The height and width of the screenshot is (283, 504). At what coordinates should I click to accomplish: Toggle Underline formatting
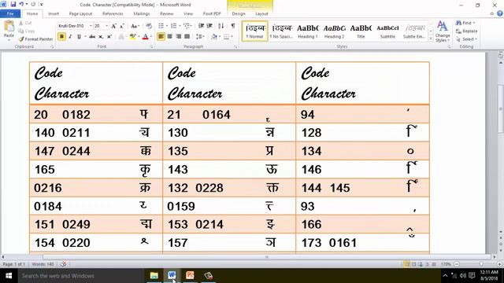coord(79,37)
